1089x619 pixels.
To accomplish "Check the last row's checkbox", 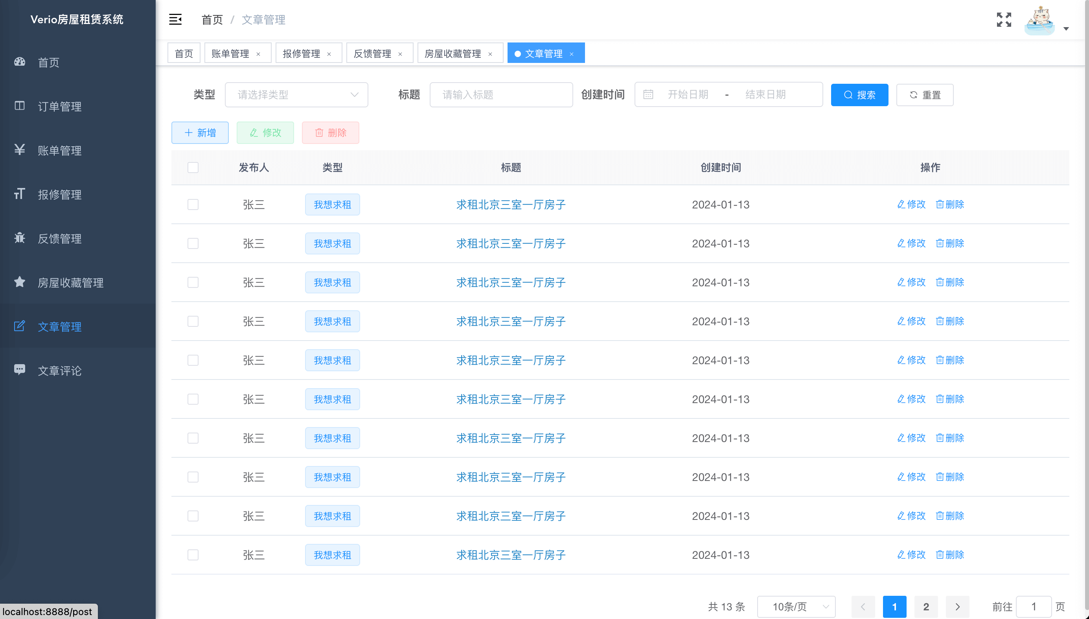I will click(193, 555).
